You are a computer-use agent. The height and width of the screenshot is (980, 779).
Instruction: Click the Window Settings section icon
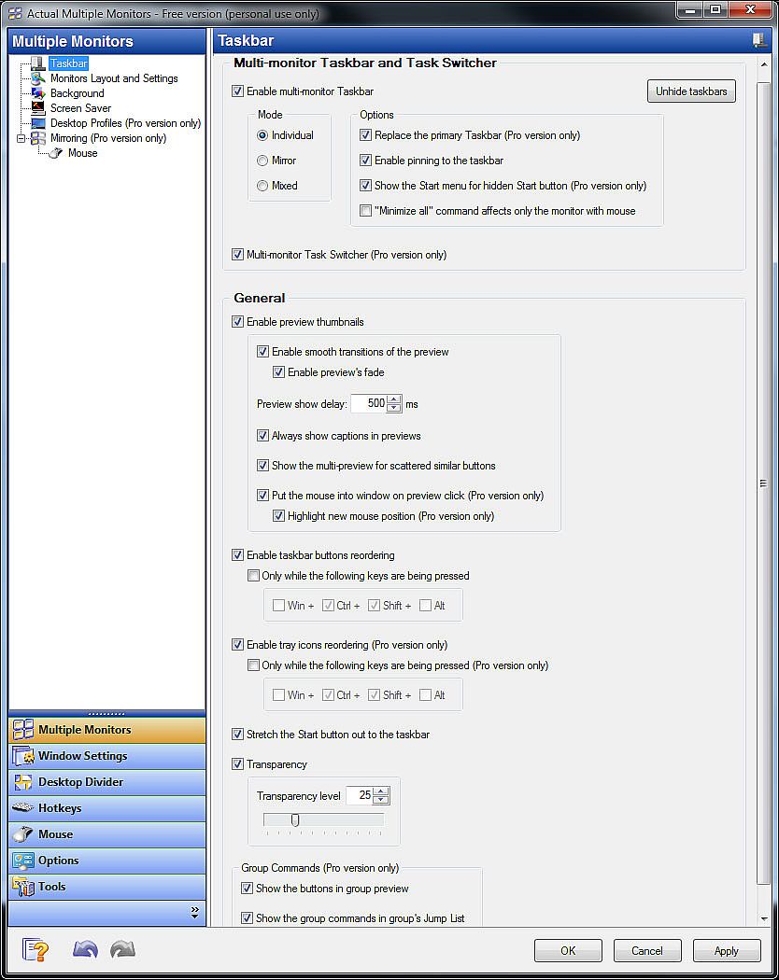(x=23, y=756)
